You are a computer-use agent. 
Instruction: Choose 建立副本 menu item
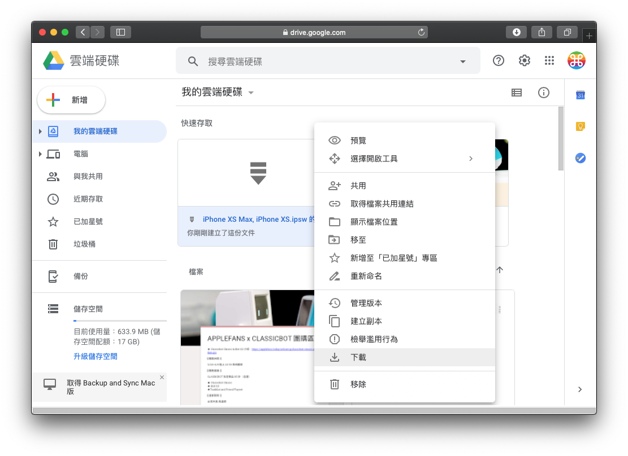coord(405,321)
